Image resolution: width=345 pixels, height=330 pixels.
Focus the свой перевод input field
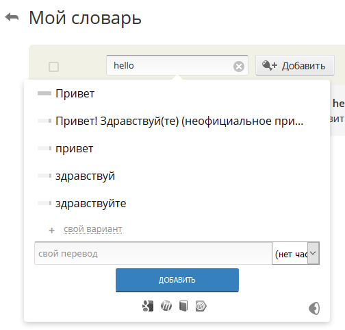[x=153, y=253]
